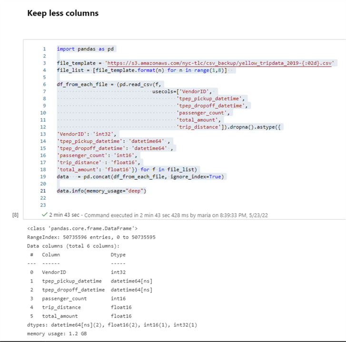Screen dimensions: 346x342
Task: Click data.info(memory_usage="deep") on line 21
Action: [x=101, y=191]
